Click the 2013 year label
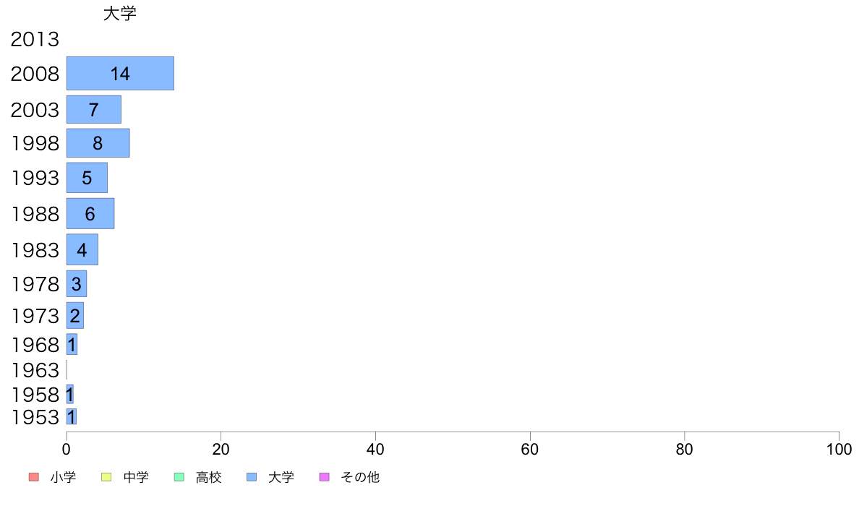Screen dimensions: 859x532 [x=35, y=40]
